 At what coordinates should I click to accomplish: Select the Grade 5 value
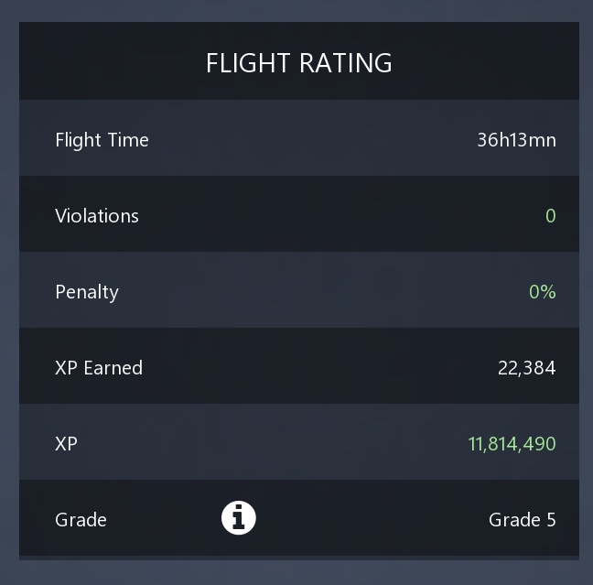click(523, 519)
